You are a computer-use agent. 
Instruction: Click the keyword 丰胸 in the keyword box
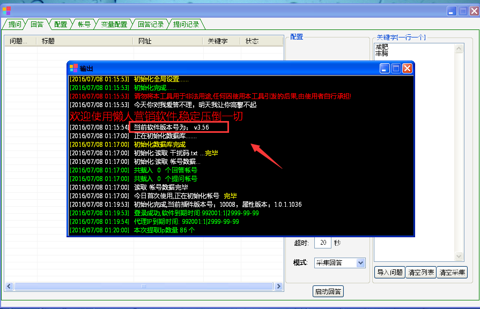point(382,54)
